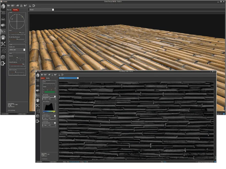Click the open folder icon in back window toolbar
226x169 pixels.
pyautogui.click(x=9, y=6)
